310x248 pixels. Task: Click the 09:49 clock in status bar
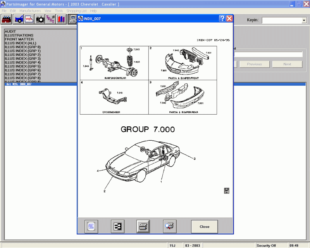click(294, 245)
